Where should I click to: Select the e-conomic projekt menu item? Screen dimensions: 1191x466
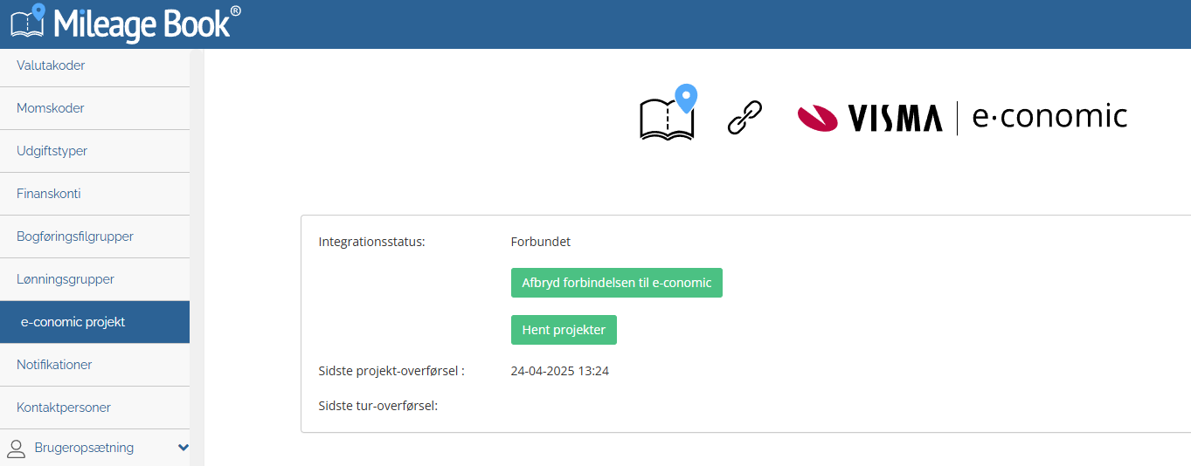[94, 322]
